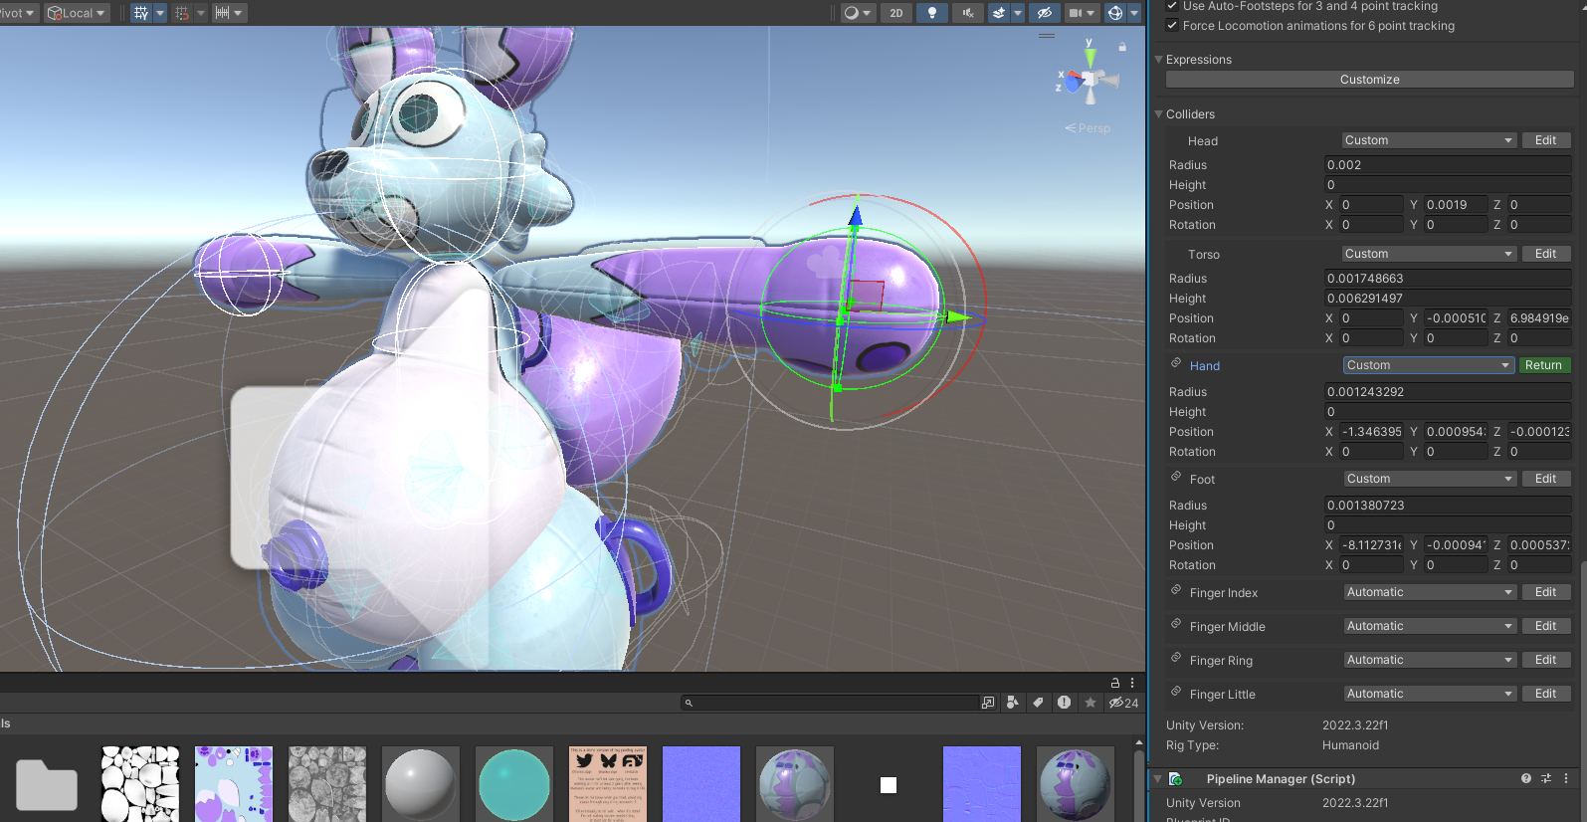
Task: Click the Customize expressions button
Action: 1369,80
